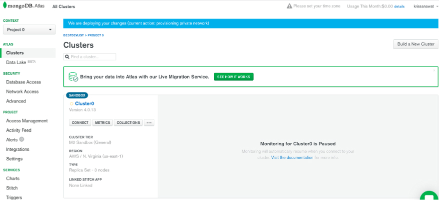Open project Settings
439x200 pixels.
tap(14, 159)
